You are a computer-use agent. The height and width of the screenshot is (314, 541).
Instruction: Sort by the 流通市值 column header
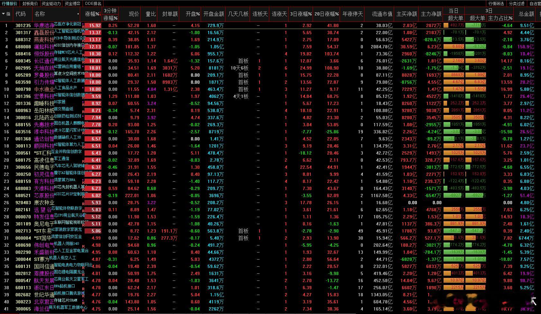click(x=382, y=14)
